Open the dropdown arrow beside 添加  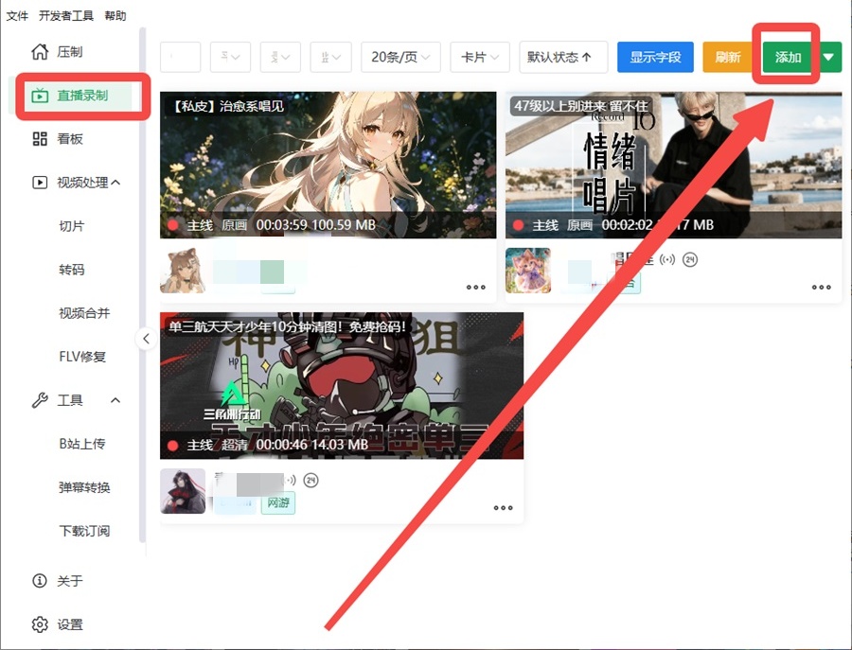(828, 57)
